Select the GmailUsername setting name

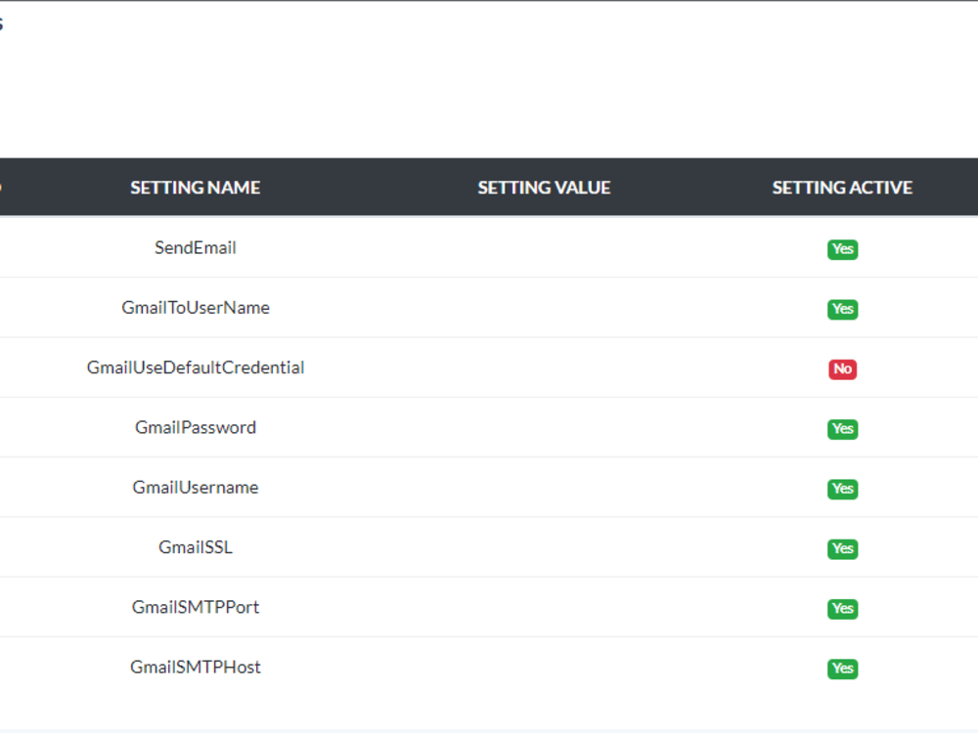tap(196, 487)
